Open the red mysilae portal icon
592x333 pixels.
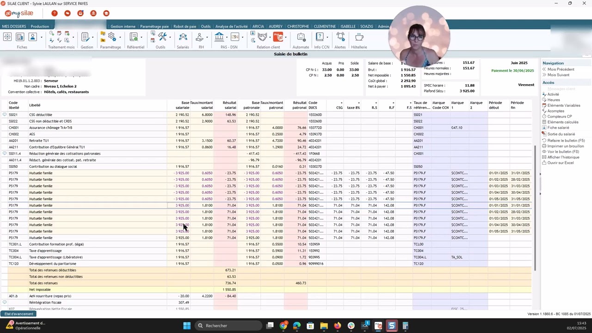click(x=278, y=37)
